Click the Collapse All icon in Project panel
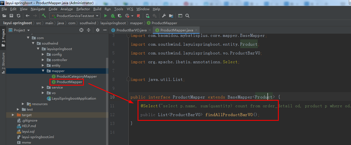351x145 pixels. click(x=89, y=30)
